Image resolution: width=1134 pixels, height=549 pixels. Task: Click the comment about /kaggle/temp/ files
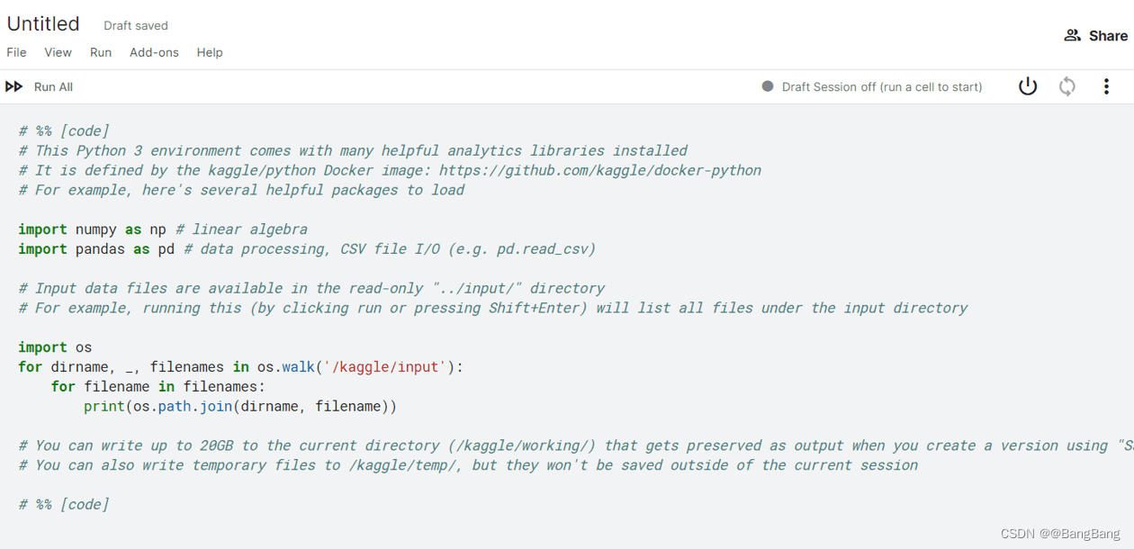[x=468, y=465]
